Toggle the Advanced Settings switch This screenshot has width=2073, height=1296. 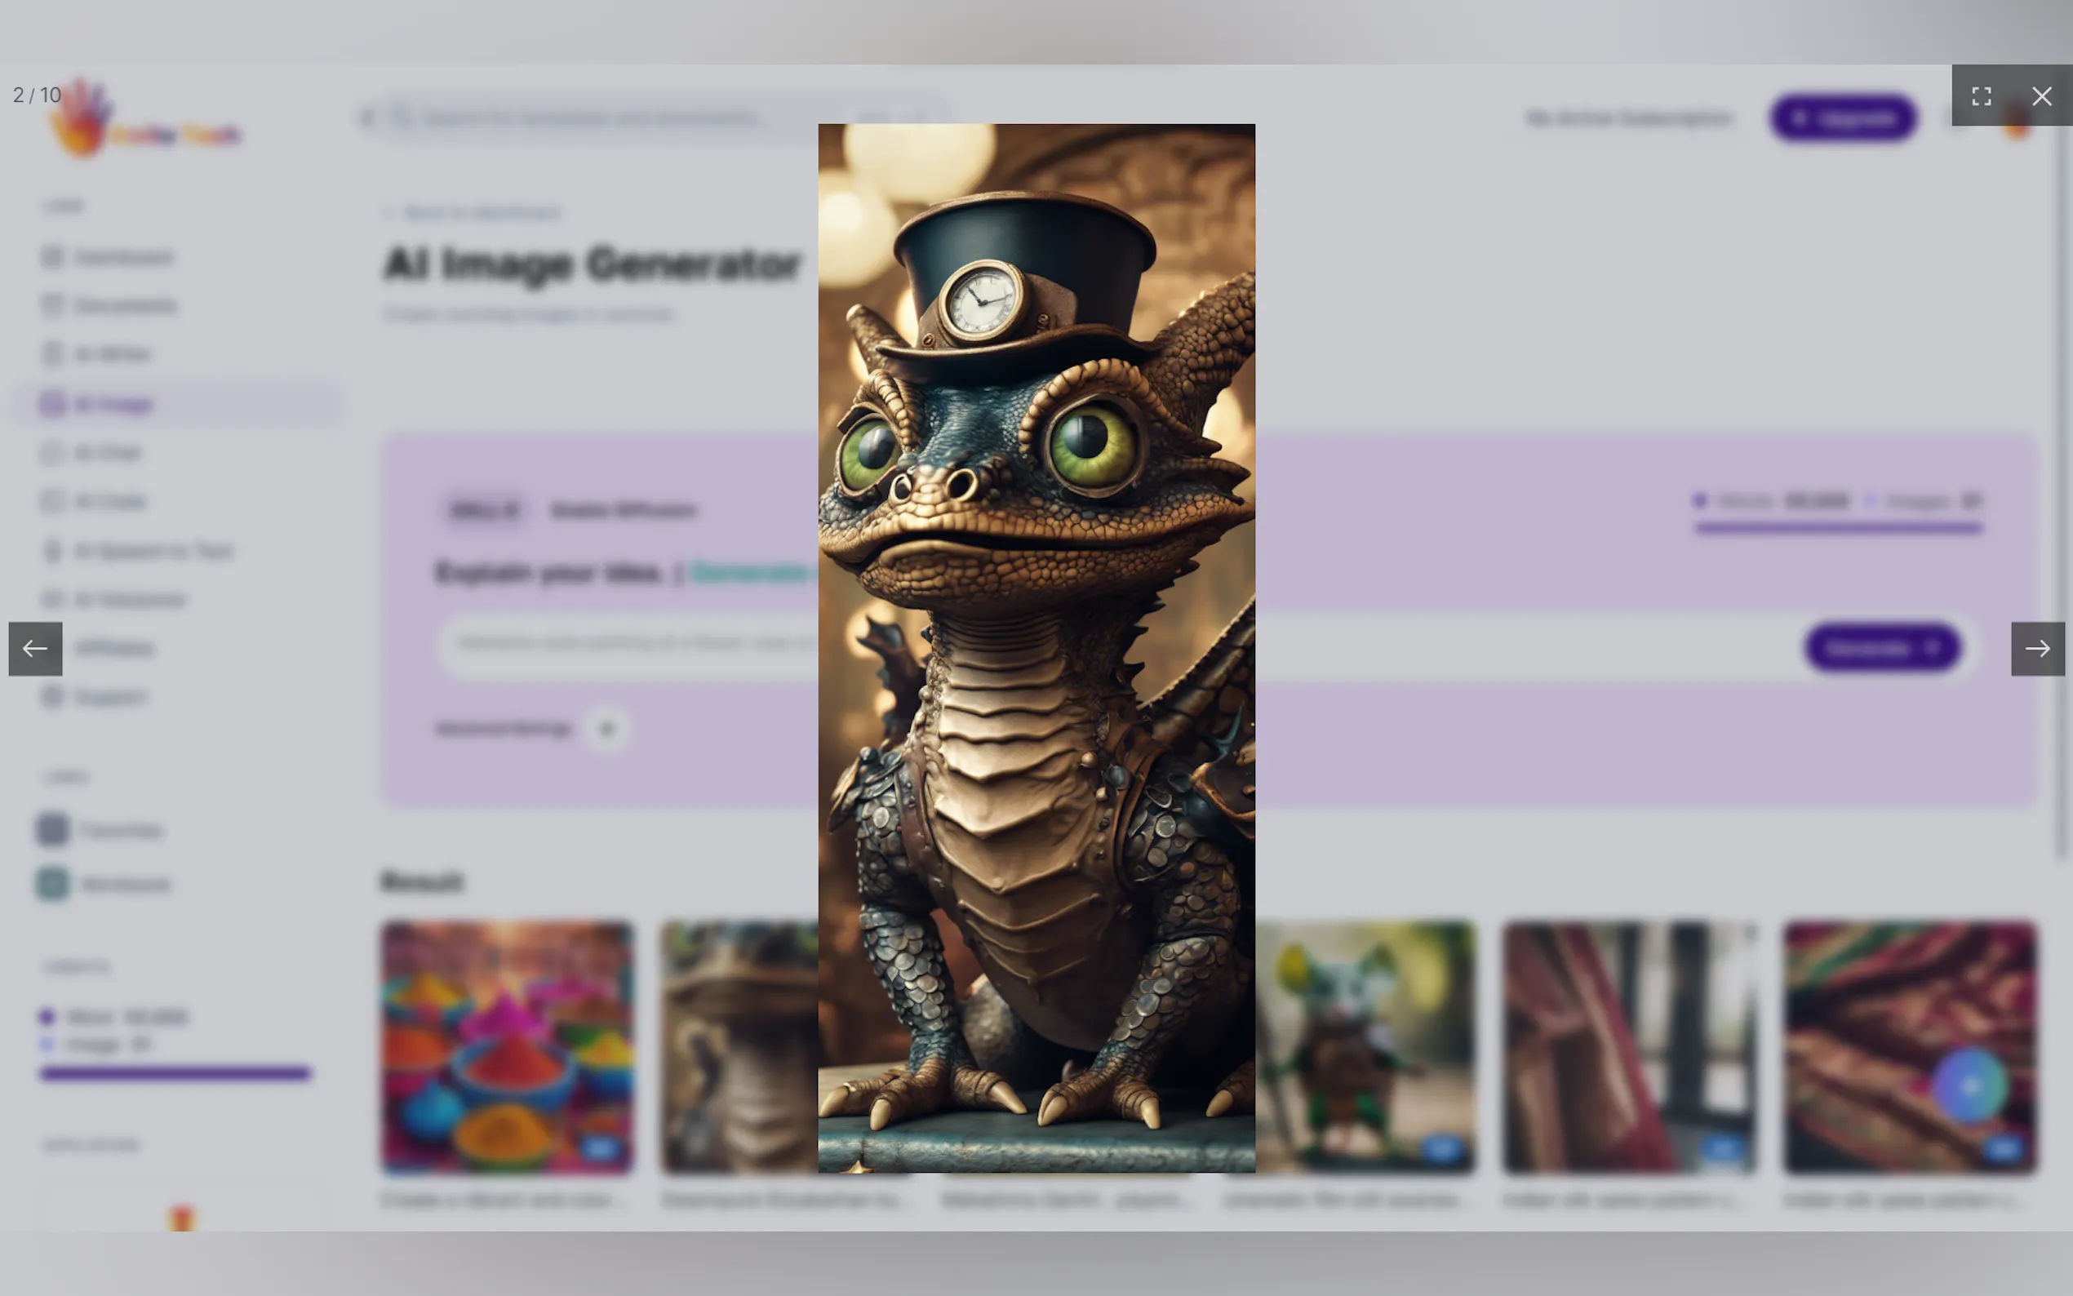606,730
